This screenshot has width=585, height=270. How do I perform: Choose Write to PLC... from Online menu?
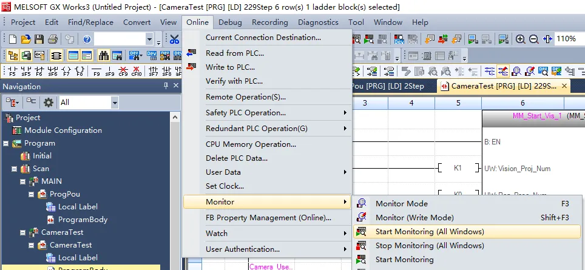click(230, 67)
